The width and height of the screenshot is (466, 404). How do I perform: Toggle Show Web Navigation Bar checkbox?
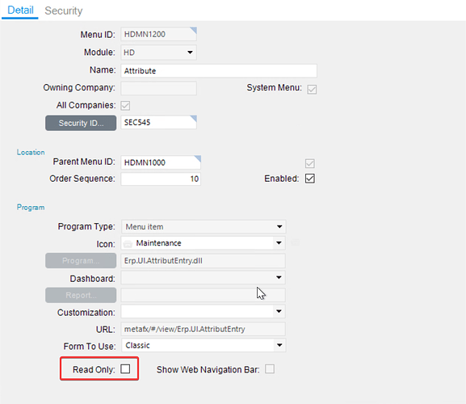pyautogui.click(x=270, y=369)
